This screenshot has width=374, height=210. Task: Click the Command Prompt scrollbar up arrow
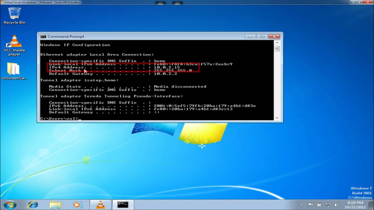coord(277,43)
